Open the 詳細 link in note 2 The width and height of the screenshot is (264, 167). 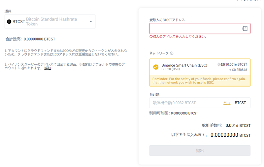48,68
